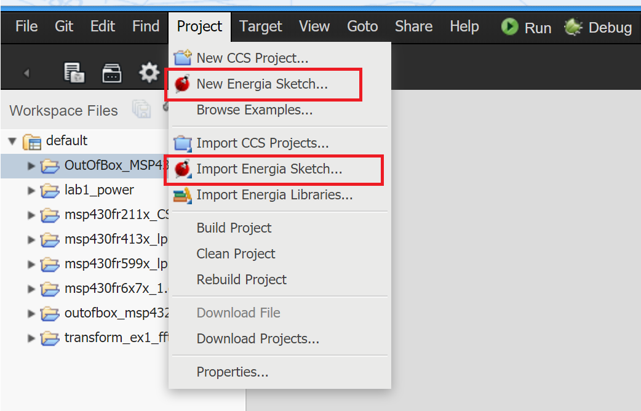Expand the transform_ex1 project folder
The height and width of the screenshot is (411, 641).
(31, 338)
